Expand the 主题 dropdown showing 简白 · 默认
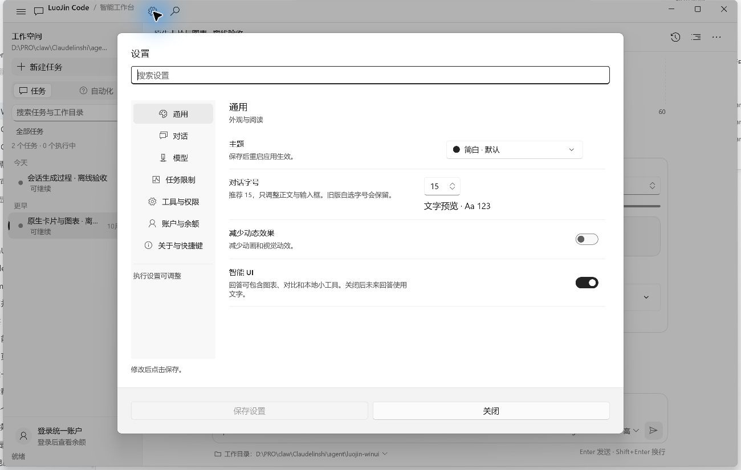 (514, 149)
